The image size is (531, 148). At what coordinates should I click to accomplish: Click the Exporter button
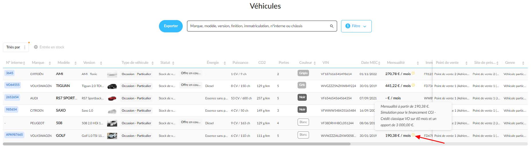pyautogui.click(x=171, y=26)
